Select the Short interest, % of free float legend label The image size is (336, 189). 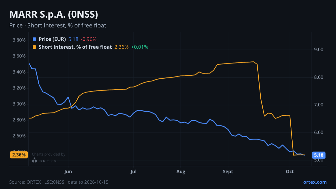click(x=75, y=47)
